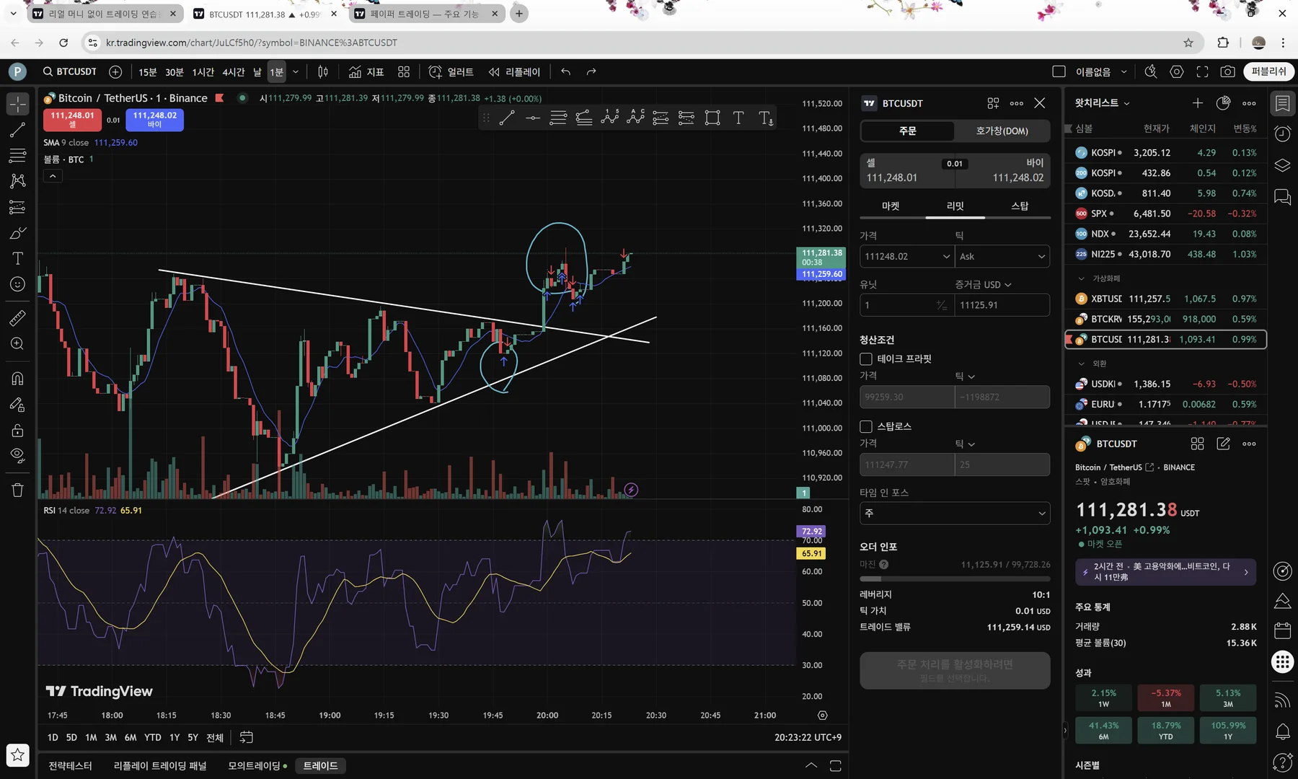Viewport: 1298px width, 779px height.
Task: Click the magnet snap tool icon
Action: (17, 379)
